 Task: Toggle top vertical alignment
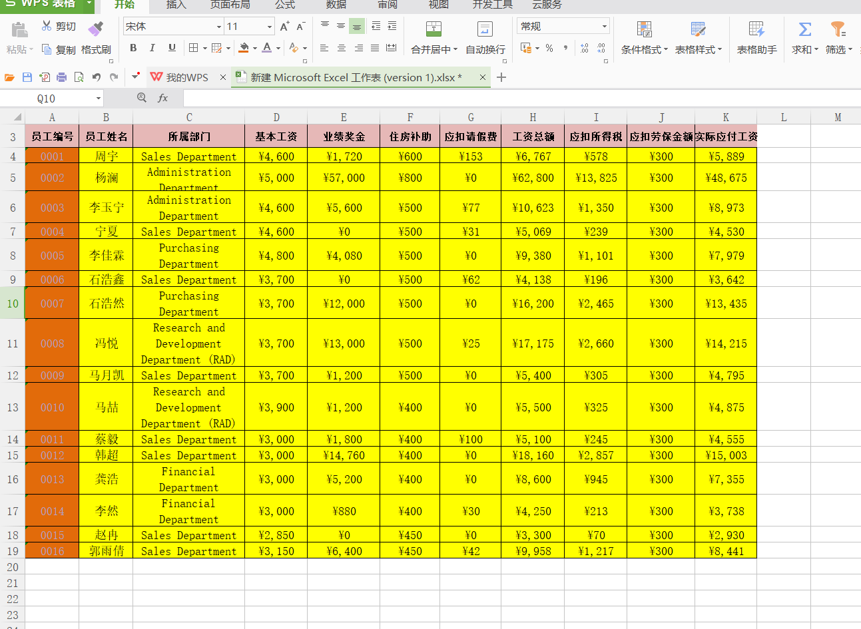click(325, 26)
